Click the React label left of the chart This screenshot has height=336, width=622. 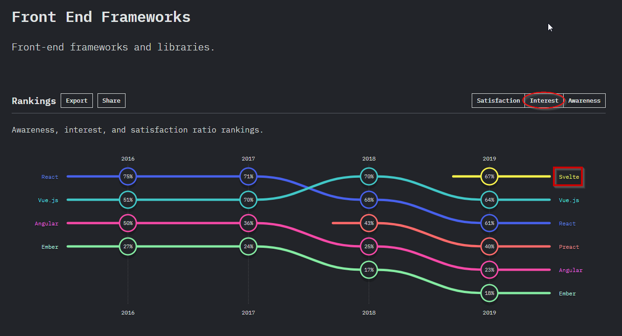pos(50,177)
